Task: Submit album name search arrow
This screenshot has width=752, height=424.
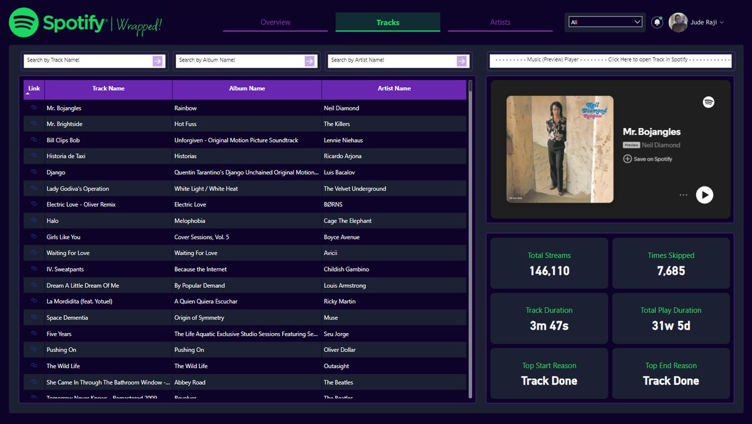Action: (310, 60)
